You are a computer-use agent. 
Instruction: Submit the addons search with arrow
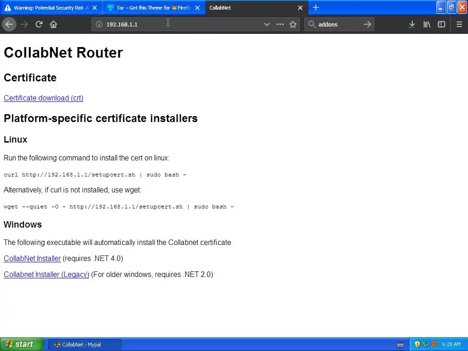pos(367,25)
